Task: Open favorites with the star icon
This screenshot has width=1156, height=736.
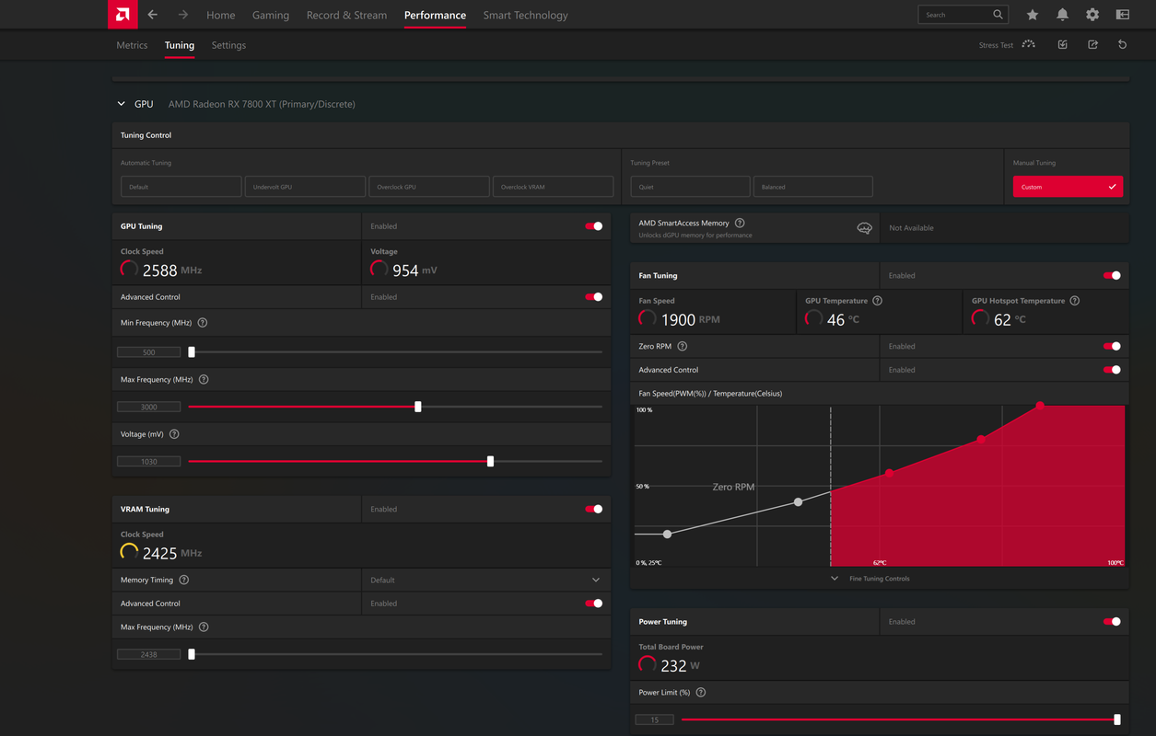Action: [x=1033, y=15]
